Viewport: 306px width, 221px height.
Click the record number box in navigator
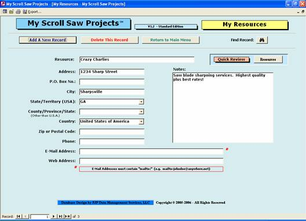[x=39, y=216]
